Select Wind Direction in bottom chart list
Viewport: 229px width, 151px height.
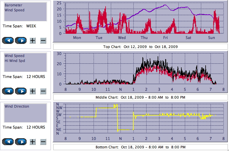pos(17,106)
